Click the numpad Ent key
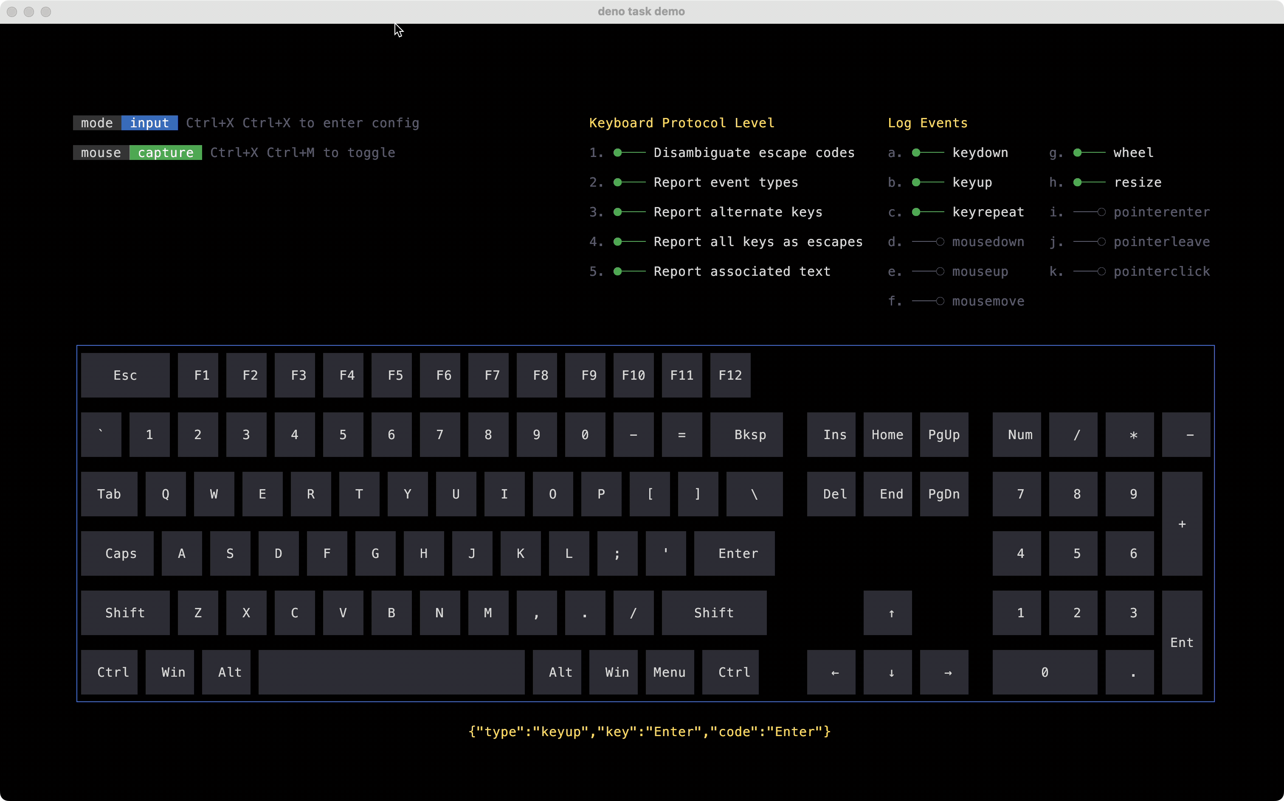This screenshot has height=801, width=1284. point(1182,642)
